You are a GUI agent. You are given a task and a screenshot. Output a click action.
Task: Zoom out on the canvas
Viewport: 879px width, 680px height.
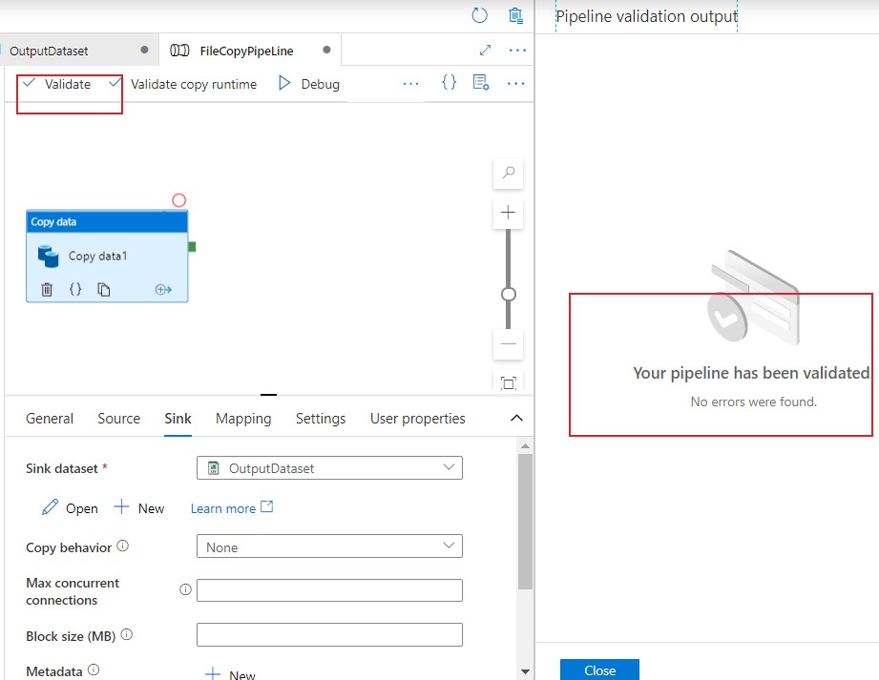click(x=509, y=344)
